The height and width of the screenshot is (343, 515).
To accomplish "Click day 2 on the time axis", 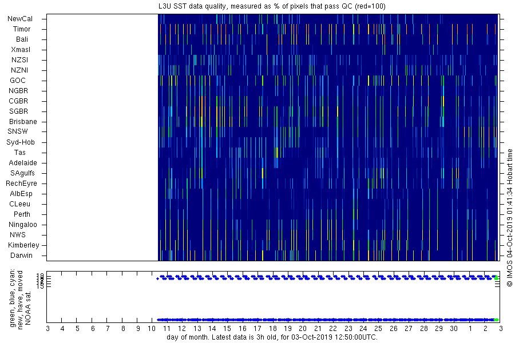I will click(x=485, y=329).
